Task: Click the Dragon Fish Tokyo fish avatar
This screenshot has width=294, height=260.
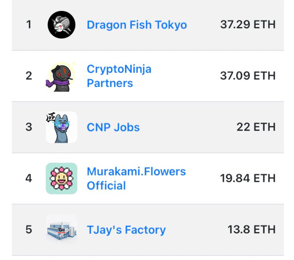Action: pyautogui.click(x=61, y=25)
